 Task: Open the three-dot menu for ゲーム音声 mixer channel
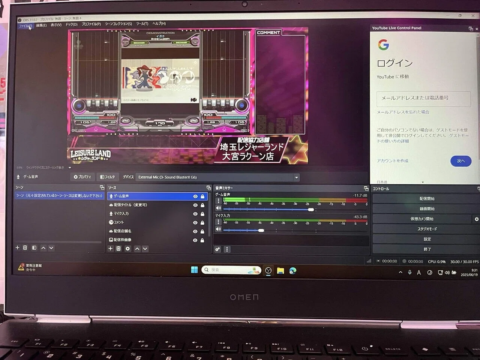pos(219,201)
